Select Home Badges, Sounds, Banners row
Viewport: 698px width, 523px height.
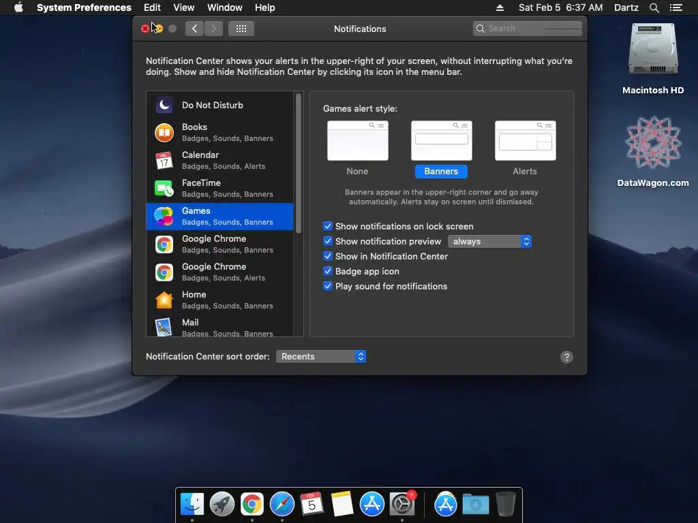220,300
